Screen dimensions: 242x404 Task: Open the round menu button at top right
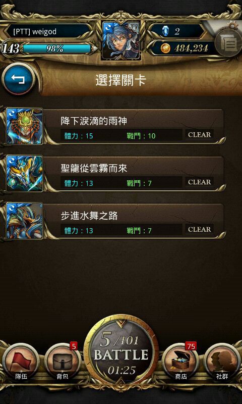(228, 43)
